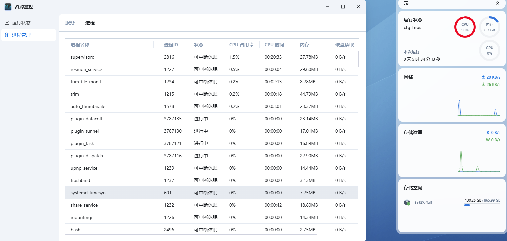Click the CPU 占用 sort arrow icon
Screen dimensions: 507x241
tap(252, 45)
